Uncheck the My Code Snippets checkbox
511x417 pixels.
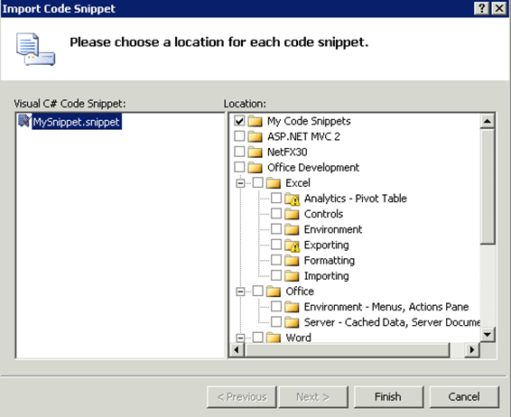239,121
